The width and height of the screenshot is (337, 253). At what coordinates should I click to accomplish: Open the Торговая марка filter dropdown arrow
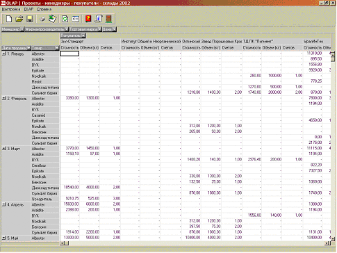[99, 29]
